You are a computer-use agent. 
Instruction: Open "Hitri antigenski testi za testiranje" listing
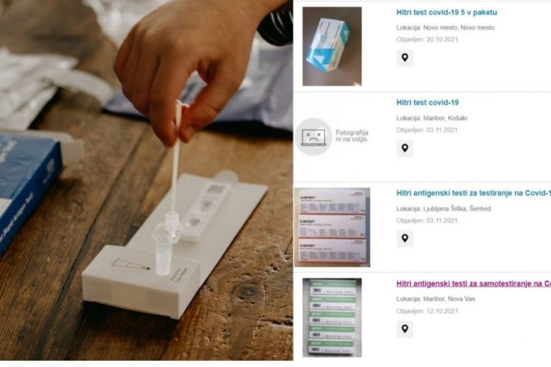tap(473, 193)
